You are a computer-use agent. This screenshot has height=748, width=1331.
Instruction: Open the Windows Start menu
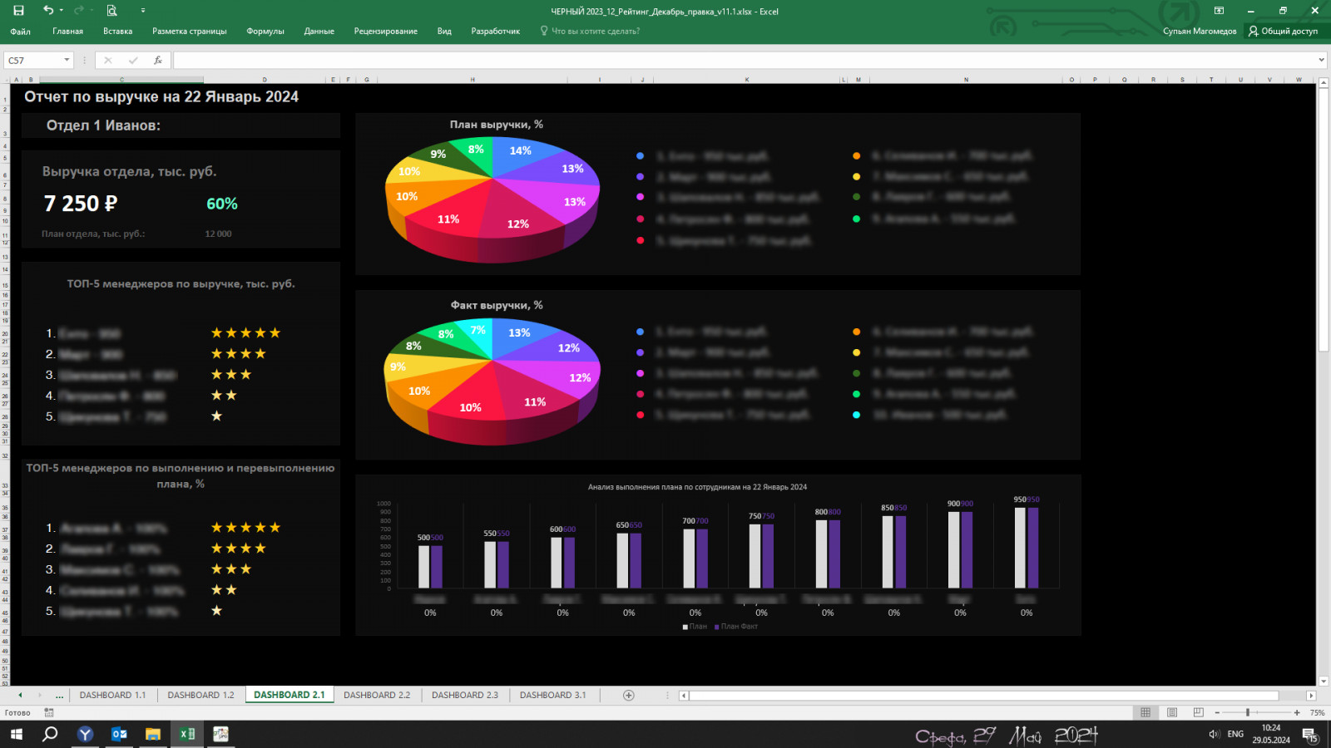coord(16,734)
